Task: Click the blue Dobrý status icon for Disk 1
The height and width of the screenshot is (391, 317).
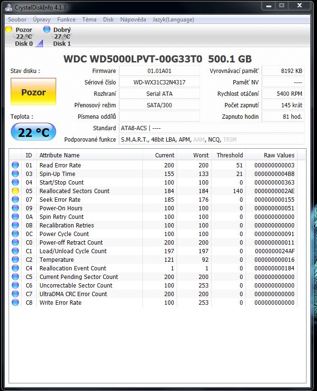Action: pyautogui.click(x=47, y=29)
